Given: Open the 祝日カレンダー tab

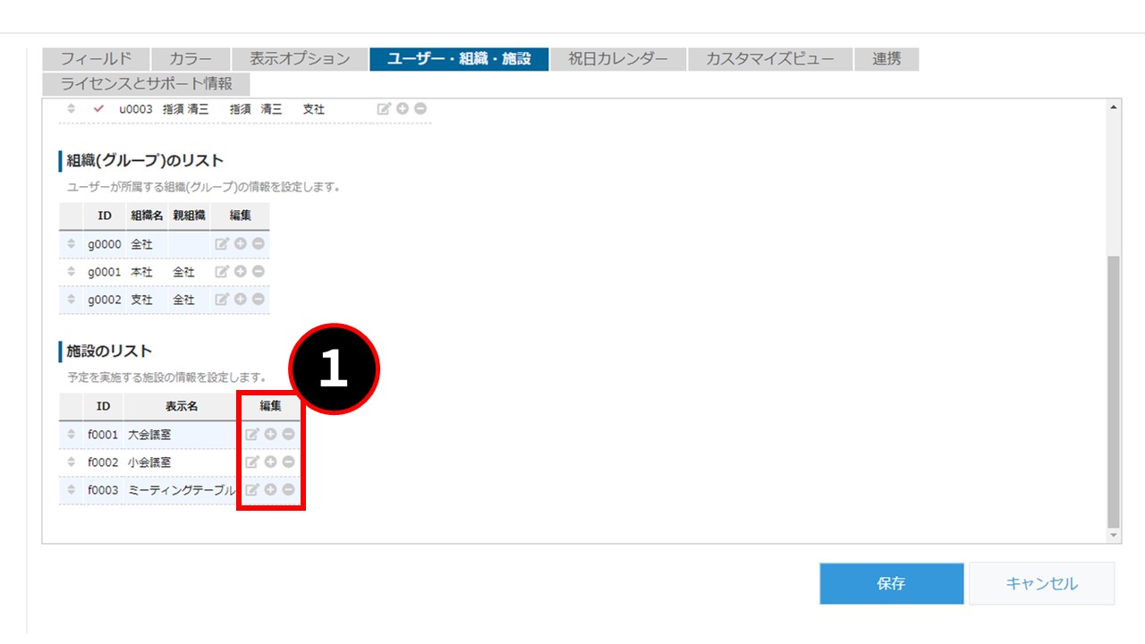Looking at the screenshot, I should click(618, 59).
